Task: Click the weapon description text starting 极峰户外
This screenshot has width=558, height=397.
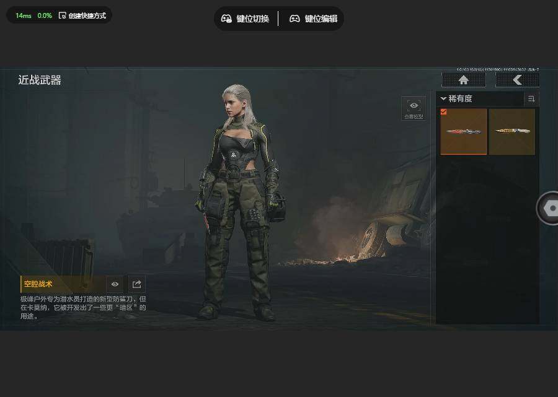Action: click(83, 307)
